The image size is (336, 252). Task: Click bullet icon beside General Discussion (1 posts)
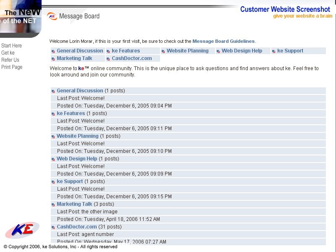(x=53, y=91)
